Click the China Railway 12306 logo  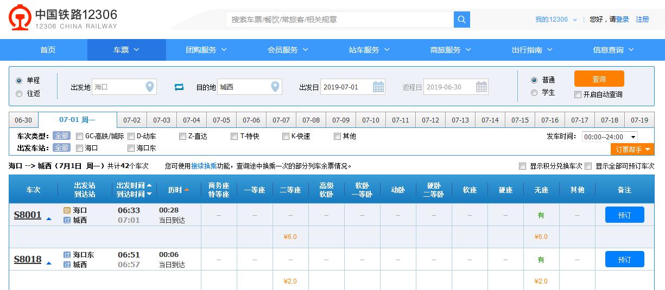(x=62, y=19)
